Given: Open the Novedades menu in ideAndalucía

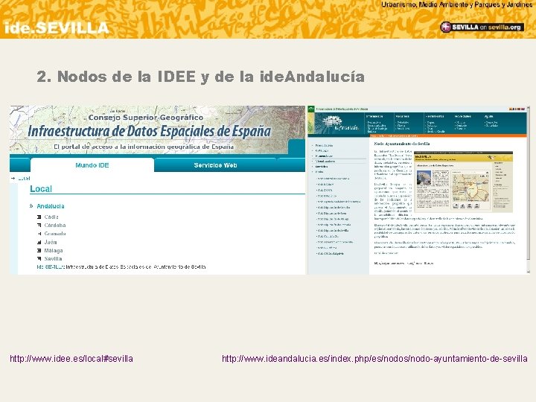Looking at the screenshot, I should click(x=462, y=117).
